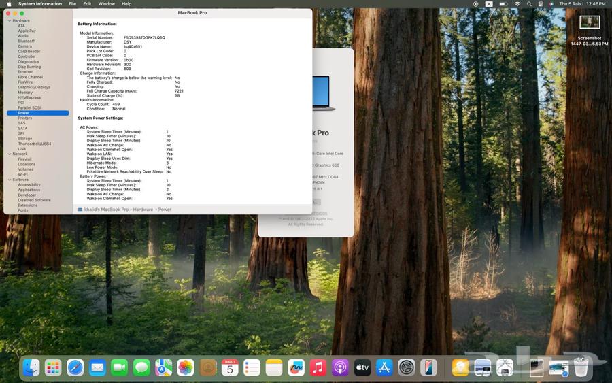The width and height of the screenshot is (612, 383).
Task: Open the Apple menu
Action: tap(9, 4)
